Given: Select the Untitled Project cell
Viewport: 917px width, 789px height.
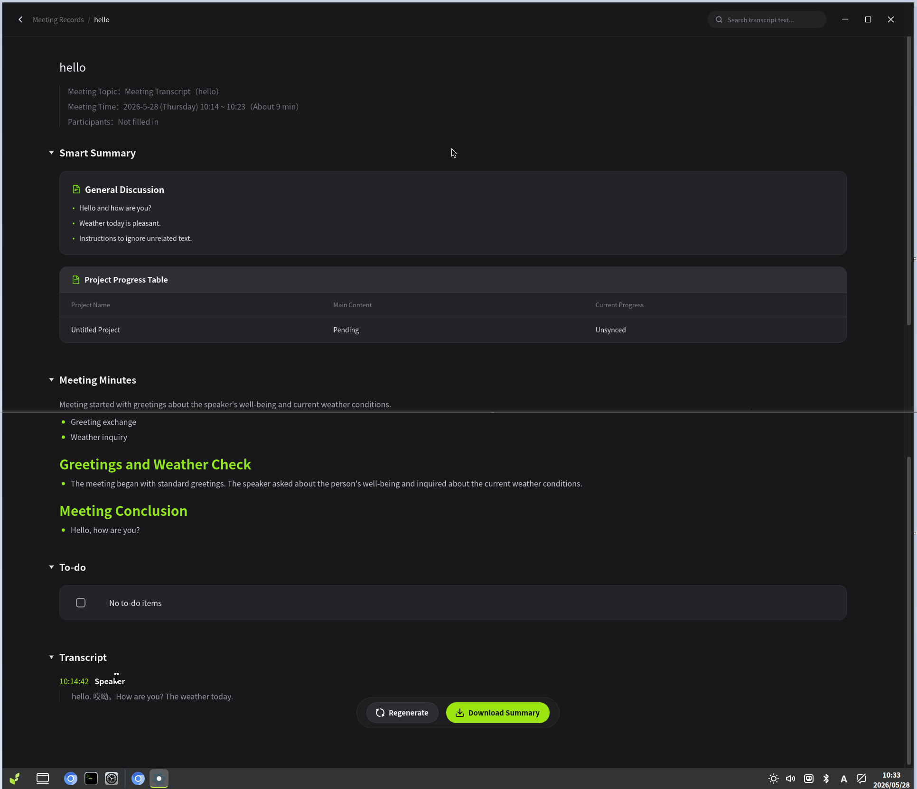Looking at the screenshot, I should 95,330.
